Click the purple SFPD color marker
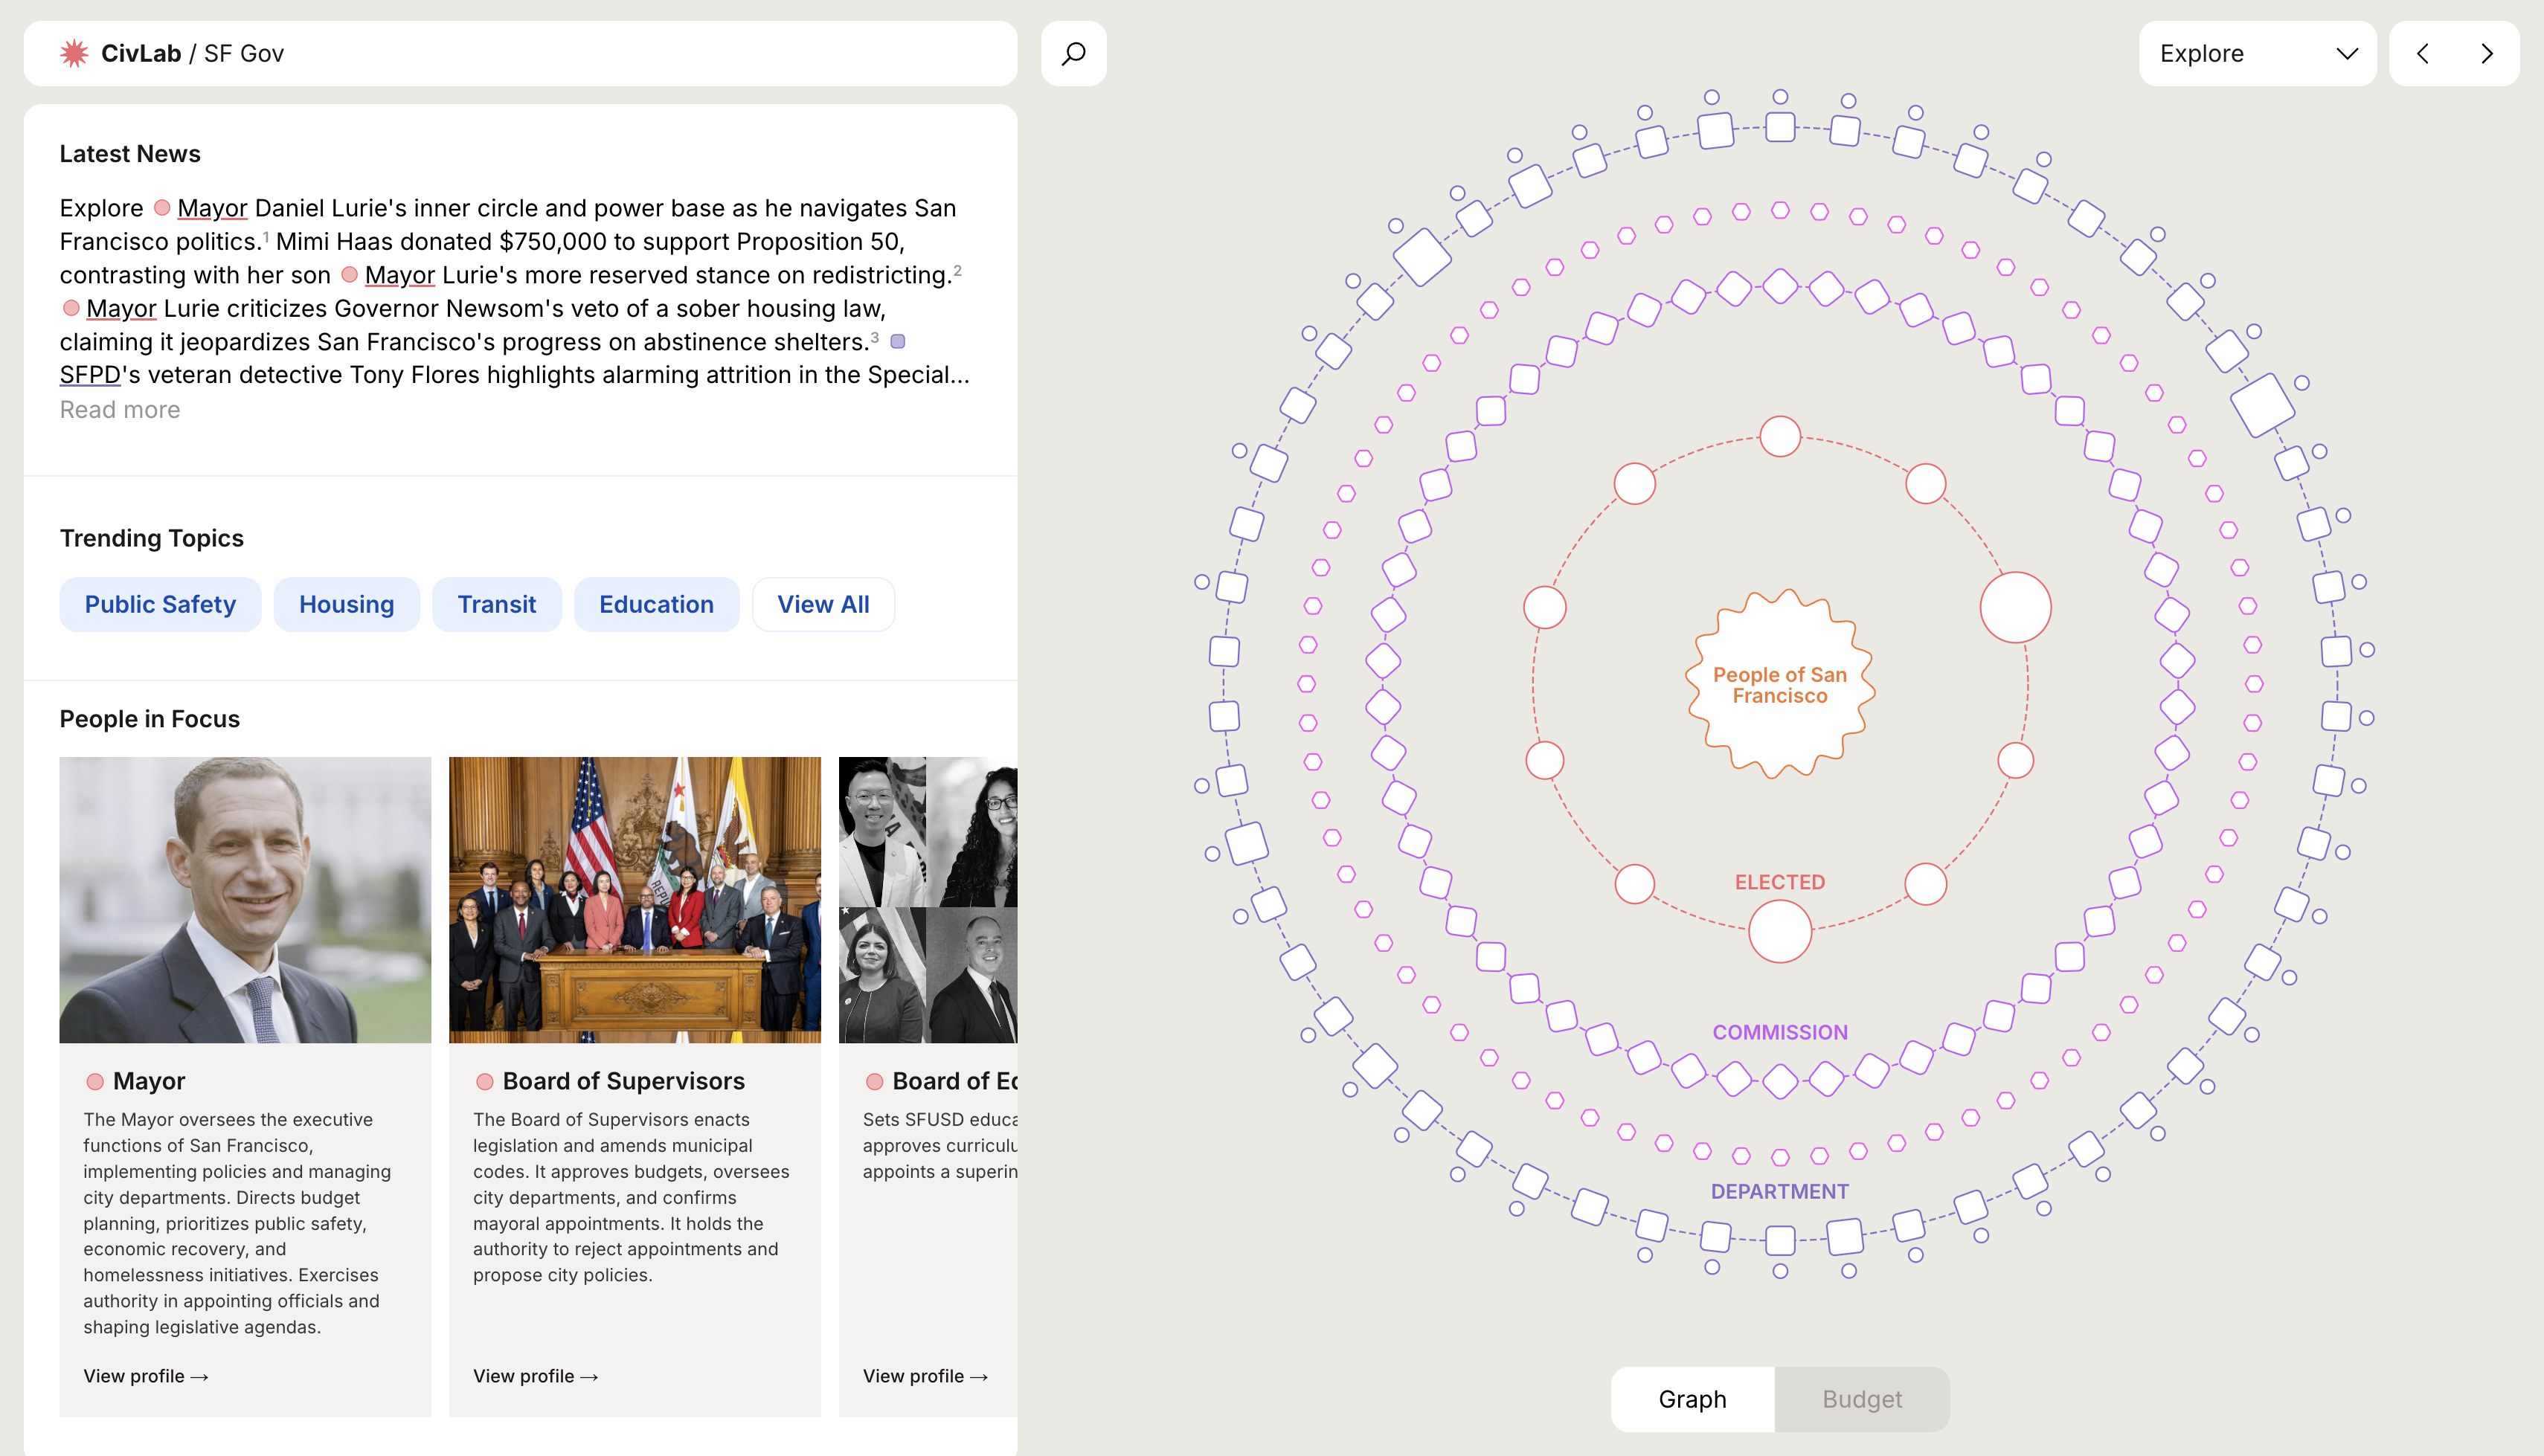Screen dimensions: 2544x1456 pyautogui.click(x=898, y=342)
